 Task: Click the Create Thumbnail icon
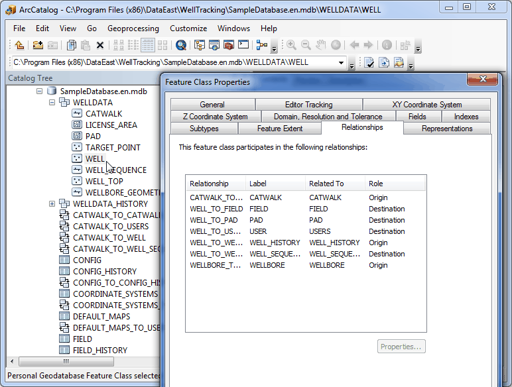(405, 45)
